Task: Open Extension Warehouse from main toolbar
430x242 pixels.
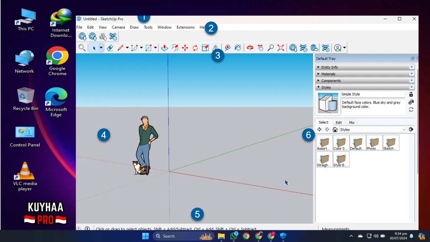Action: coord(303,48)
